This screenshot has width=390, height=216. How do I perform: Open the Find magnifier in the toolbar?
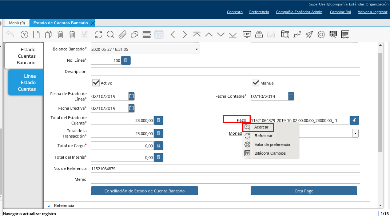[111, 34]
